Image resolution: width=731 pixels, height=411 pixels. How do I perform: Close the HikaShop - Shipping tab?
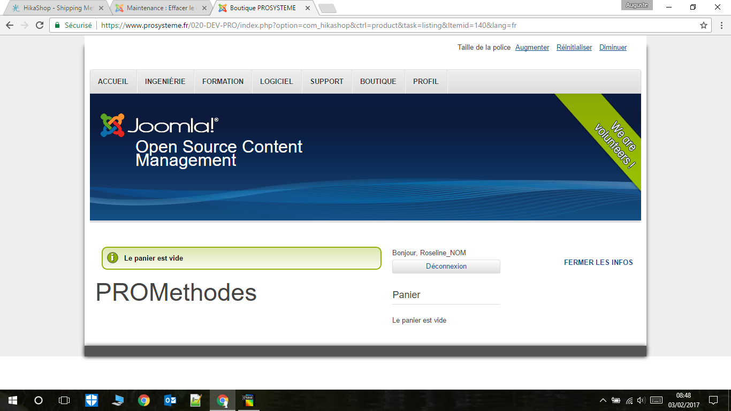coord(101,8)
